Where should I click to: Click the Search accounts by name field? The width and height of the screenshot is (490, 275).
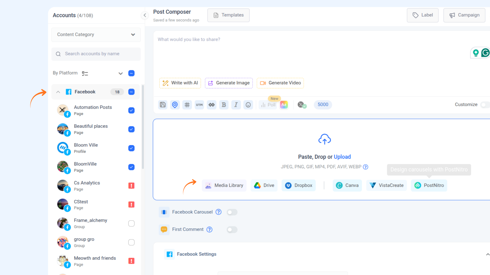[96, 54]
